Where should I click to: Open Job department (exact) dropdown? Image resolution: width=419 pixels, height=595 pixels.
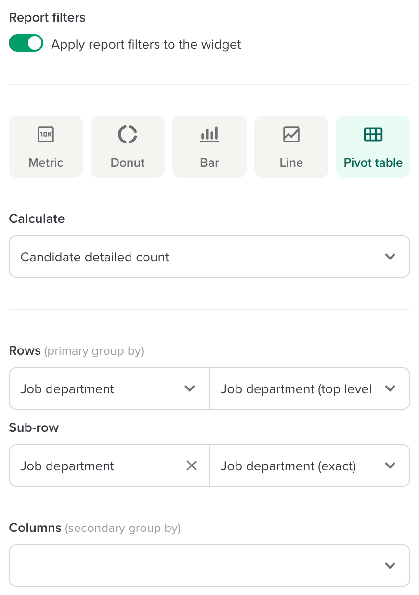point(310,466)
